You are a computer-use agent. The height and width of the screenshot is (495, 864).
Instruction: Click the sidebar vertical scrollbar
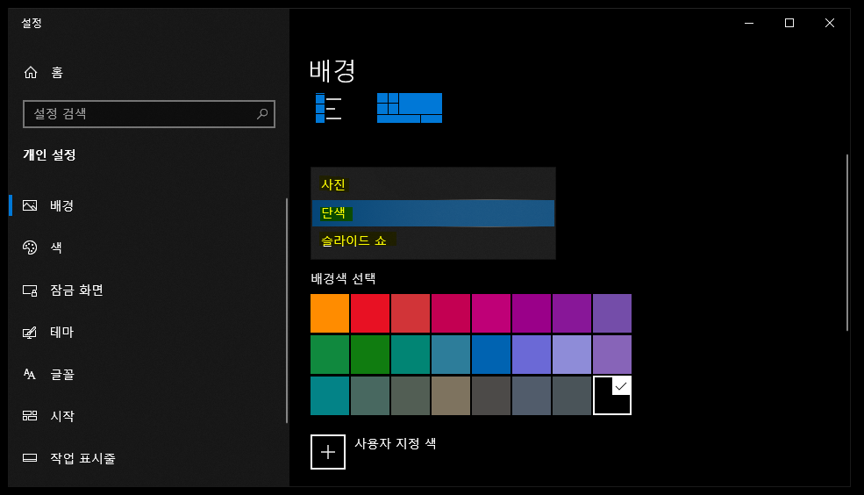287,311
